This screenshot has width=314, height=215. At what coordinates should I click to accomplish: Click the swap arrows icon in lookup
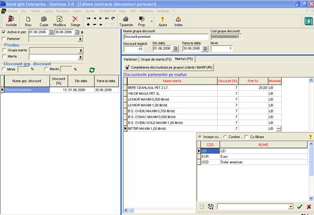point(211,207)
